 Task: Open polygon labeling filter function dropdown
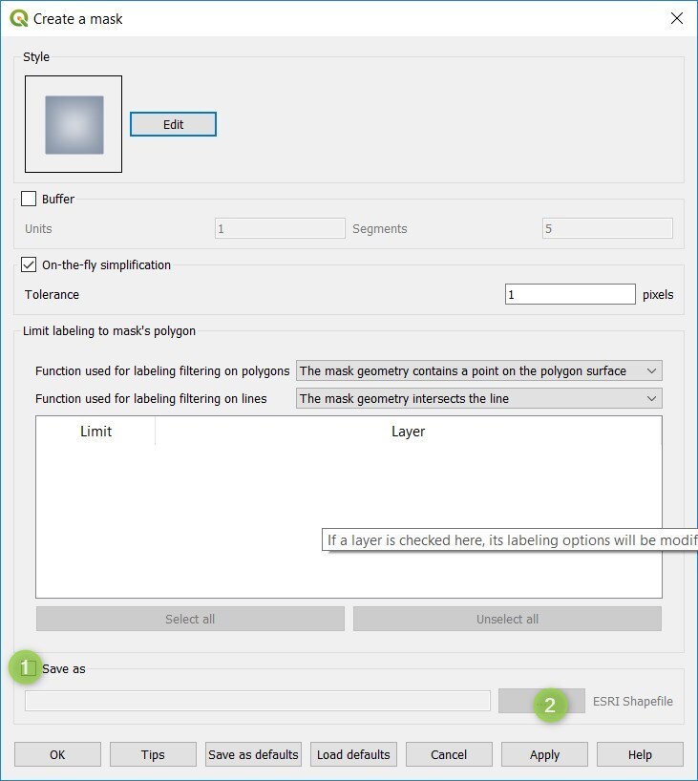pos(478,370)
